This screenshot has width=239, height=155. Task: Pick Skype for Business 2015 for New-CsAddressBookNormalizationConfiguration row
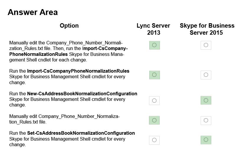click(x=206, y=100)
